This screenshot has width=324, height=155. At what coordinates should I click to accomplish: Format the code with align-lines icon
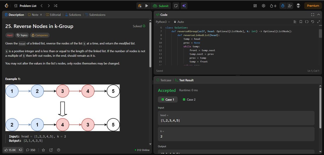pyautogui.click(x=295, y=22)
